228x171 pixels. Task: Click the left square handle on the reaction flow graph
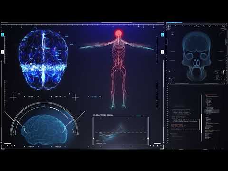93,138
